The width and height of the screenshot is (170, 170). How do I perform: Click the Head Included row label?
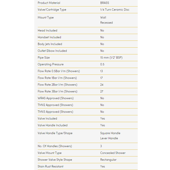(x=47, y=31)
